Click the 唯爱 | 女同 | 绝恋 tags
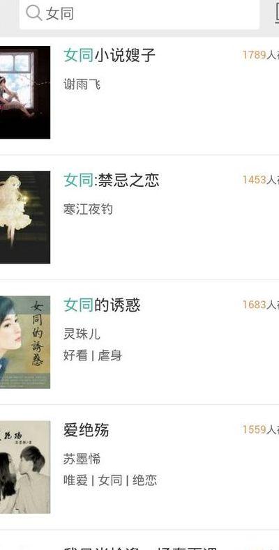The image size is (279, 550). pos(110,480)
